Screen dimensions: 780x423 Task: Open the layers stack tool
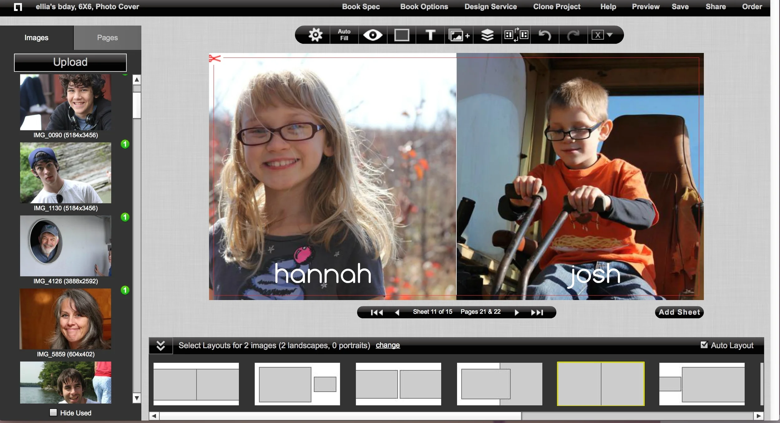tap(487, 35)
